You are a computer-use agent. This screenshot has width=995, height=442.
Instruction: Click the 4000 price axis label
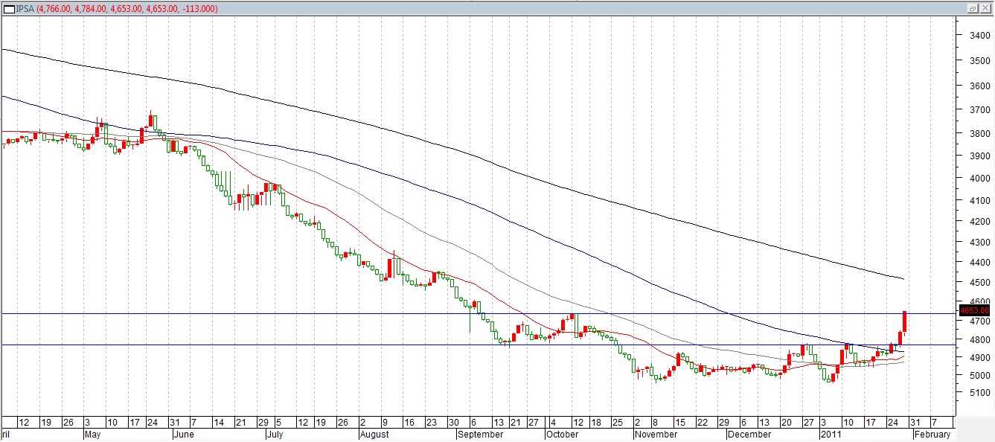979,179
